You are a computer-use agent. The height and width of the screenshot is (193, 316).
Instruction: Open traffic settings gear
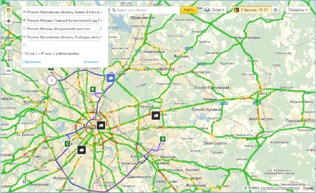[x=276, y=10]
